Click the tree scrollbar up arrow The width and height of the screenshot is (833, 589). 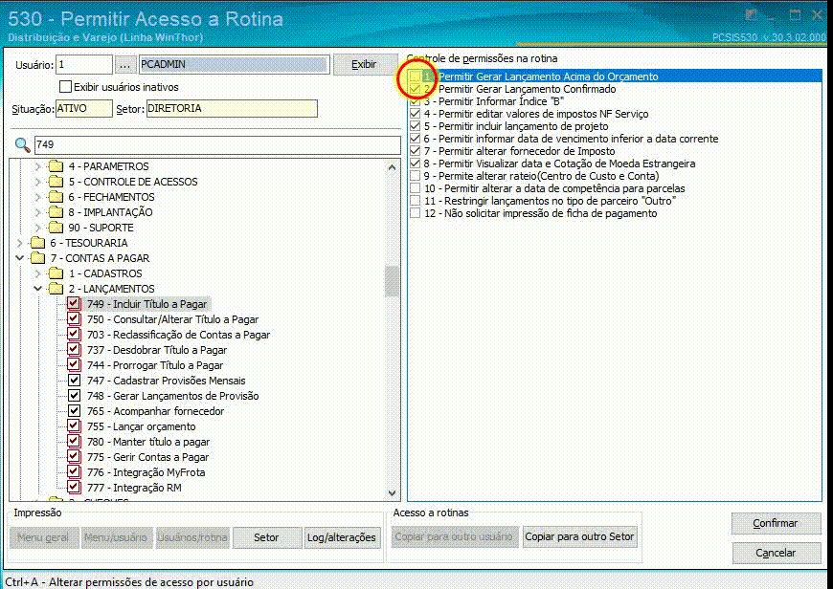pyautogui.click(x=392, y=167)
